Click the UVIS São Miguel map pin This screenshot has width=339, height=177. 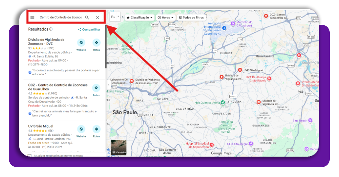240,70
